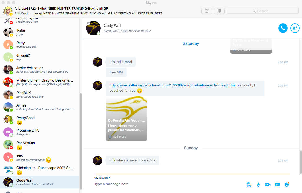Click the MS logo avatar of Mister Slyther

(x=8, y=82)
